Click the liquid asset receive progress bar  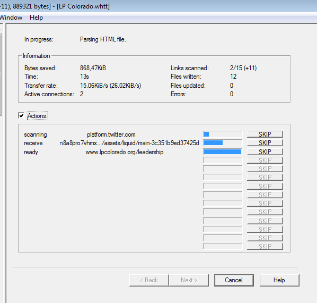[x=223, y=143]
